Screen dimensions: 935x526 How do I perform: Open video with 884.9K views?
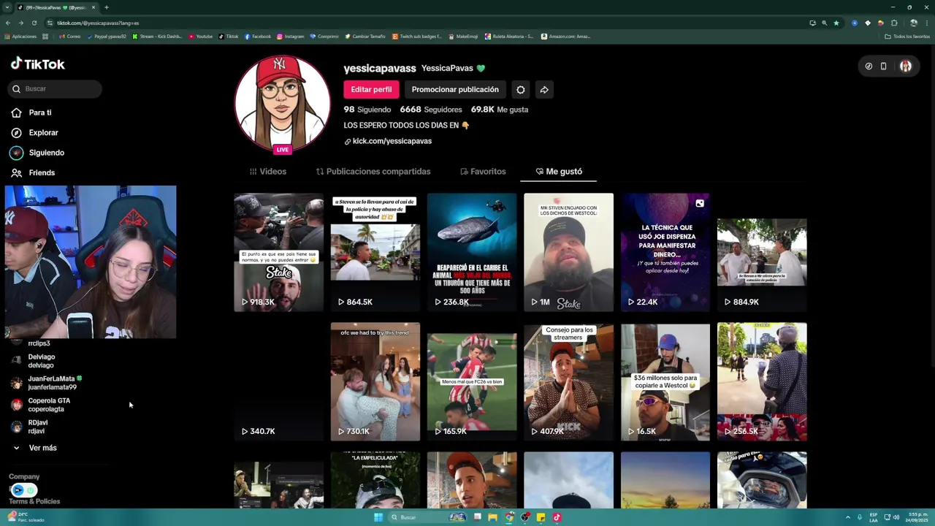(762, 253)
